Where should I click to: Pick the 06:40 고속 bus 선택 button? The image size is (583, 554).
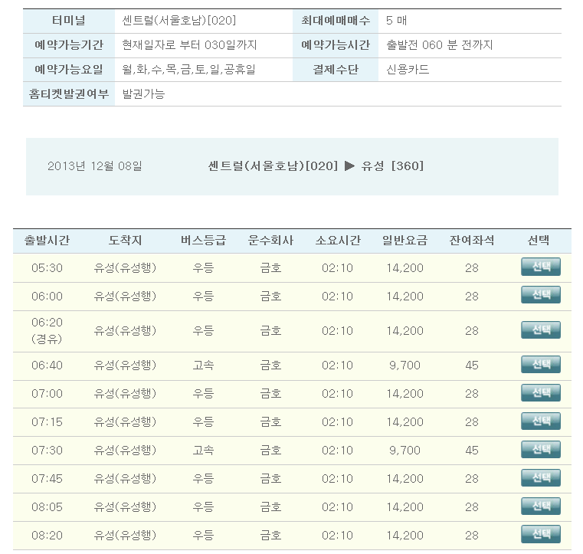[x=541, y=365]
